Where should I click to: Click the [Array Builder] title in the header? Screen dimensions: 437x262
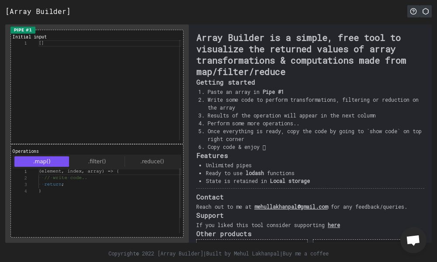coord(38,11)
